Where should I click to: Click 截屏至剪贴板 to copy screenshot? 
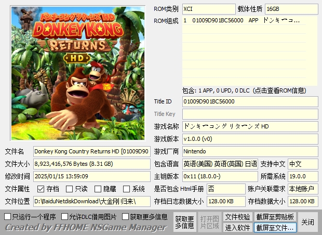point(275,217)
